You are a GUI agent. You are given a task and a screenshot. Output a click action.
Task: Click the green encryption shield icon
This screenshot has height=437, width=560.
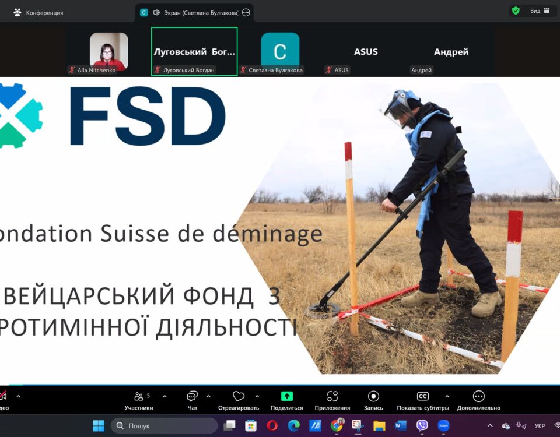click(x=516, y=10)
